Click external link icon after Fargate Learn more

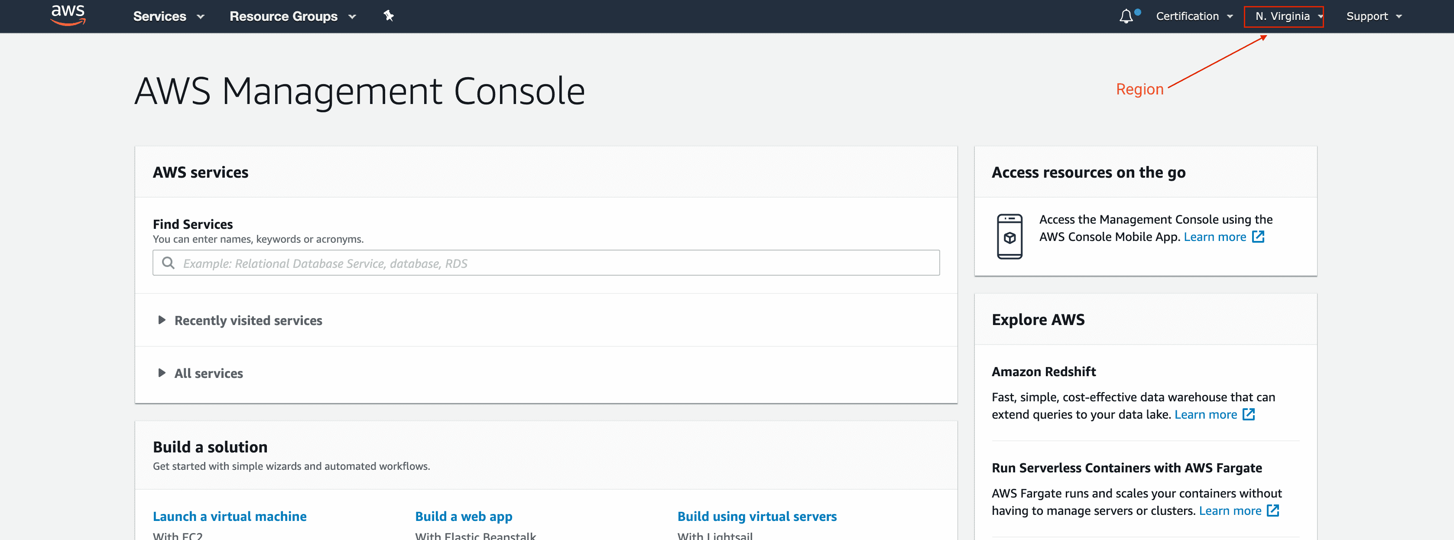(1273, 511)
